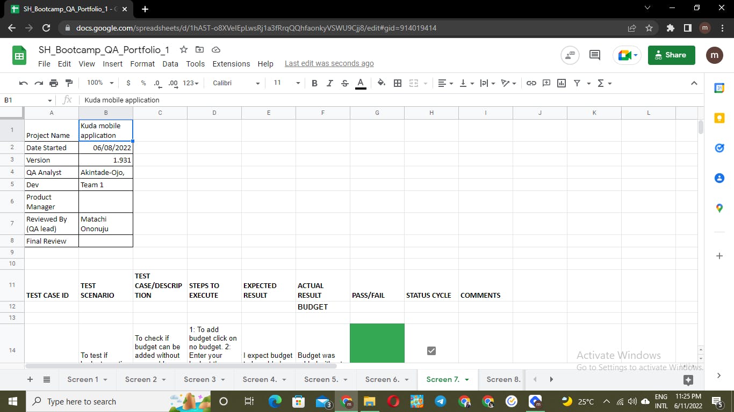Open comment history icon
Viewport: 734px width, 412px height.
(x=595, y=55)
